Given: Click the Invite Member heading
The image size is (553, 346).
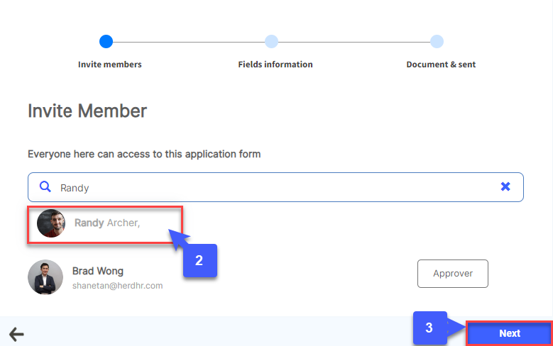Looking at the screenshot, I should coord(87,111).
